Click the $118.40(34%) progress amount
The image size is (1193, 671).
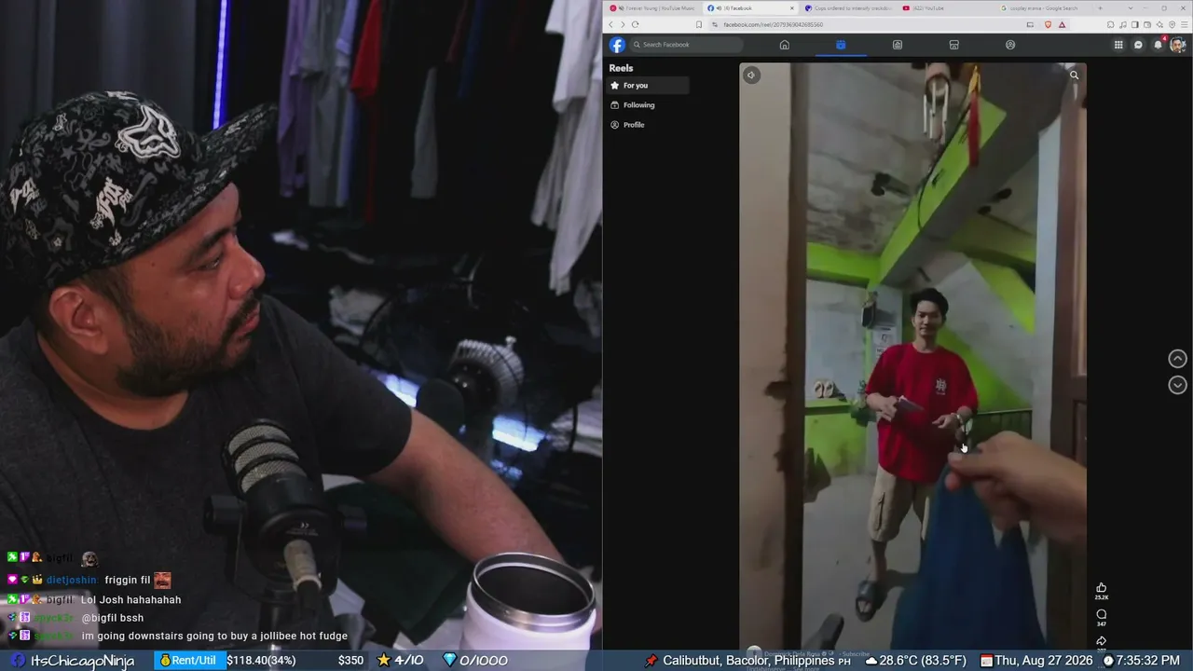[262, 661]
